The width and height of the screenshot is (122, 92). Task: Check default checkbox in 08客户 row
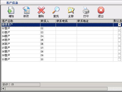pos(119,52)
